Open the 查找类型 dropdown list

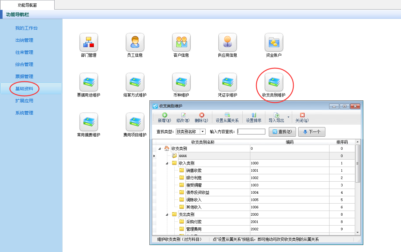[x=203, y=132]
